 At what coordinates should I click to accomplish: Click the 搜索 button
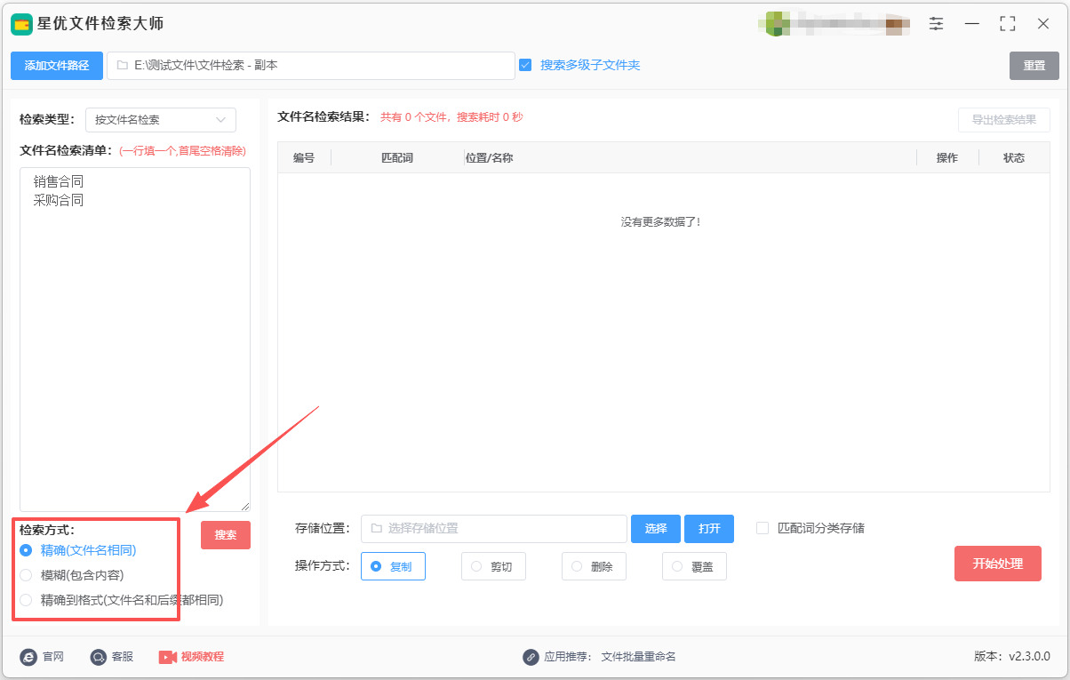click(x=226, y=535)
